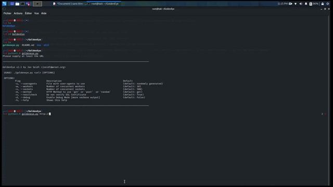Viewport: 333px width, 187px height.
Task: Click the power/logout icon in the panel
Action: point(328,4)
